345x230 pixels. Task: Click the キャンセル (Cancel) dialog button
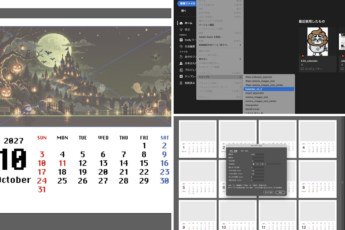[x=269, y=192]
